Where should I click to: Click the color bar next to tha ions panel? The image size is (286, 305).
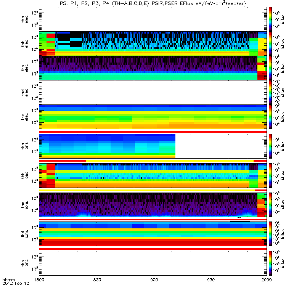[x=270, y=146]
